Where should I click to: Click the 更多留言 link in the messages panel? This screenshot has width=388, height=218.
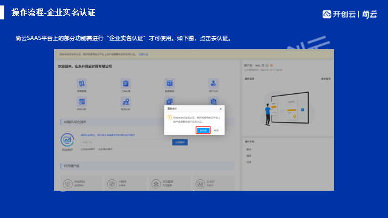pyautogui.click(x=326, y=79)
